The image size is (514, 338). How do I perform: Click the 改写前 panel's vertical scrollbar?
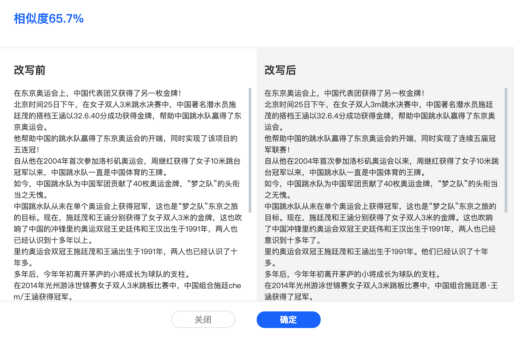[250, 150]
